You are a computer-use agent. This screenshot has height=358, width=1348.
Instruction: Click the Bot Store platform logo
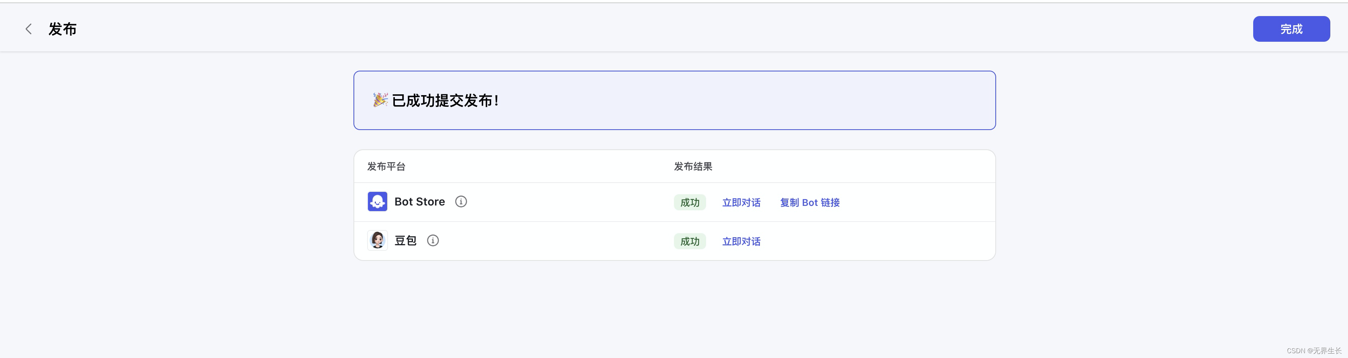coord(377,202)
